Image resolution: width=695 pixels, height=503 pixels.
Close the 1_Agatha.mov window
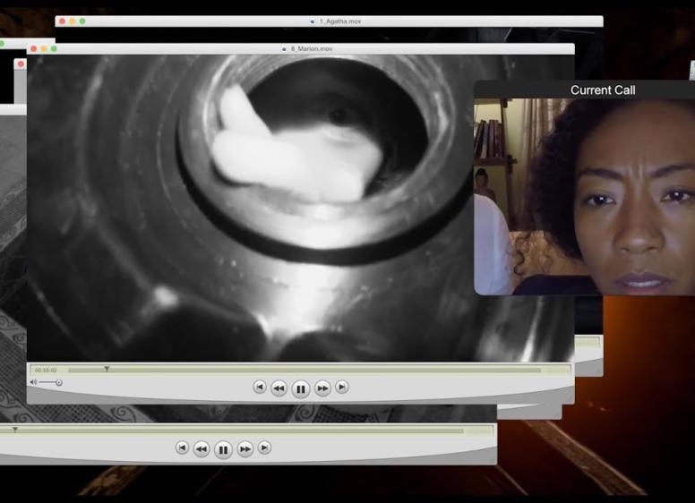coord(62,21)
